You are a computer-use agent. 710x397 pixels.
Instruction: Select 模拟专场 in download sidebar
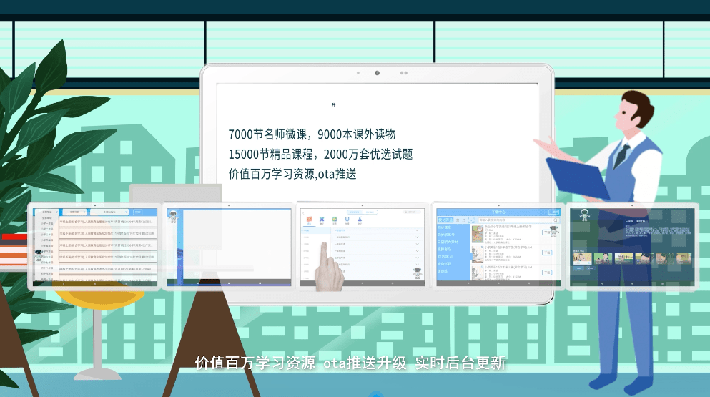(444, 249)
